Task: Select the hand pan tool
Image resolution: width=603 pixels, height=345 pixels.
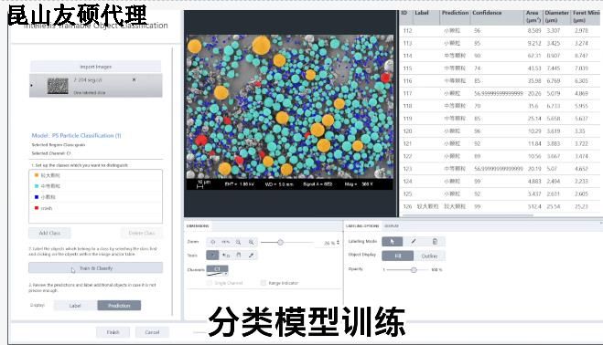Action: click(239, 256)
